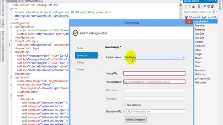Select the Profile step in Publish Web
This screenshot has height=125, width=223.
tap(79, 48)
